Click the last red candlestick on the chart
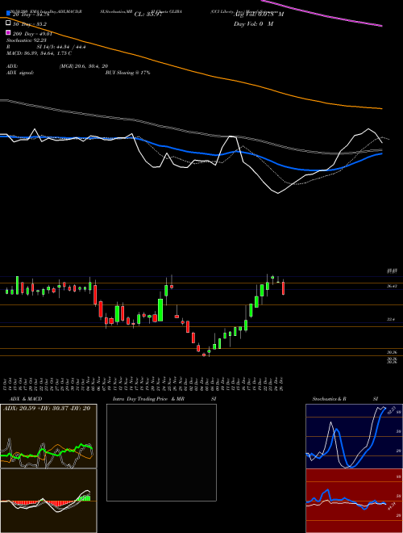 283,288
